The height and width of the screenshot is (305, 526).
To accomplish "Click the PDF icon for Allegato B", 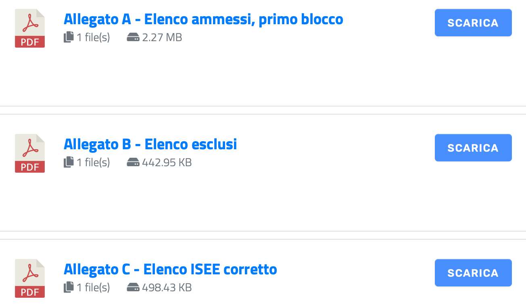I will [x=30, y=153].
